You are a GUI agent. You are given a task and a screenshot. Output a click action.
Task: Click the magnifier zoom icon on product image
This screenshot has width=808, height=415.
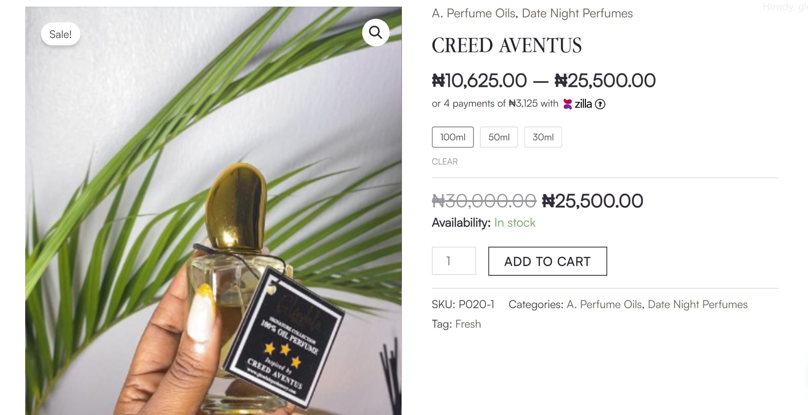click(x=375, y=33)
